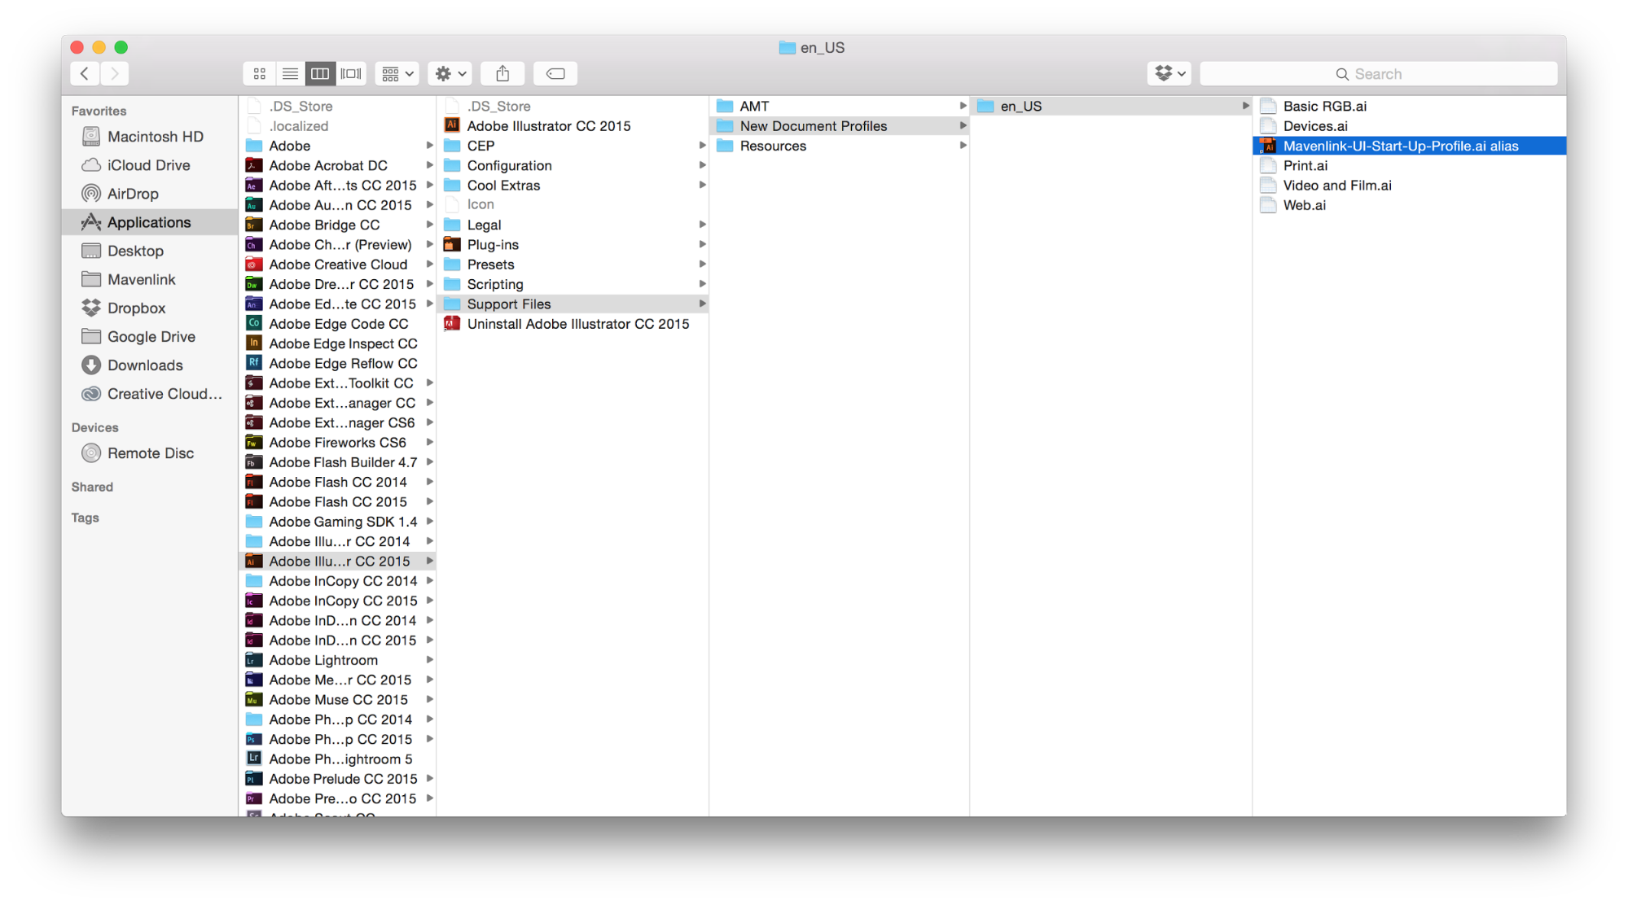
Task: Switch to list view in the toolbar
Action: 290,74
